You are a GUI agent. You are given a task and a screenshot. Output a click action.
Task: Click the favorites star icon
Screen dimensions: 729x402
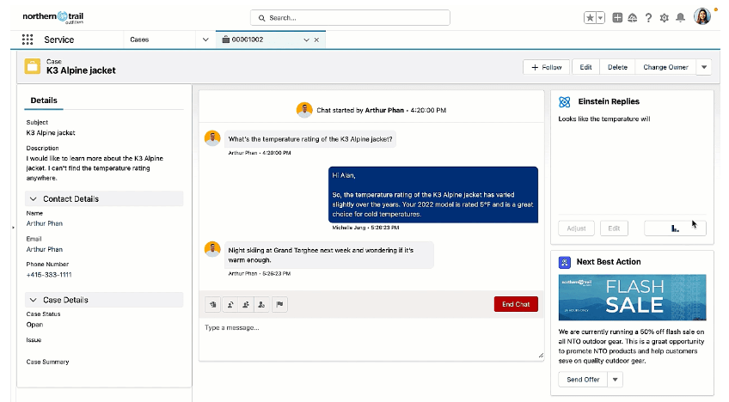pyautogui.click(x=590, y=17)
